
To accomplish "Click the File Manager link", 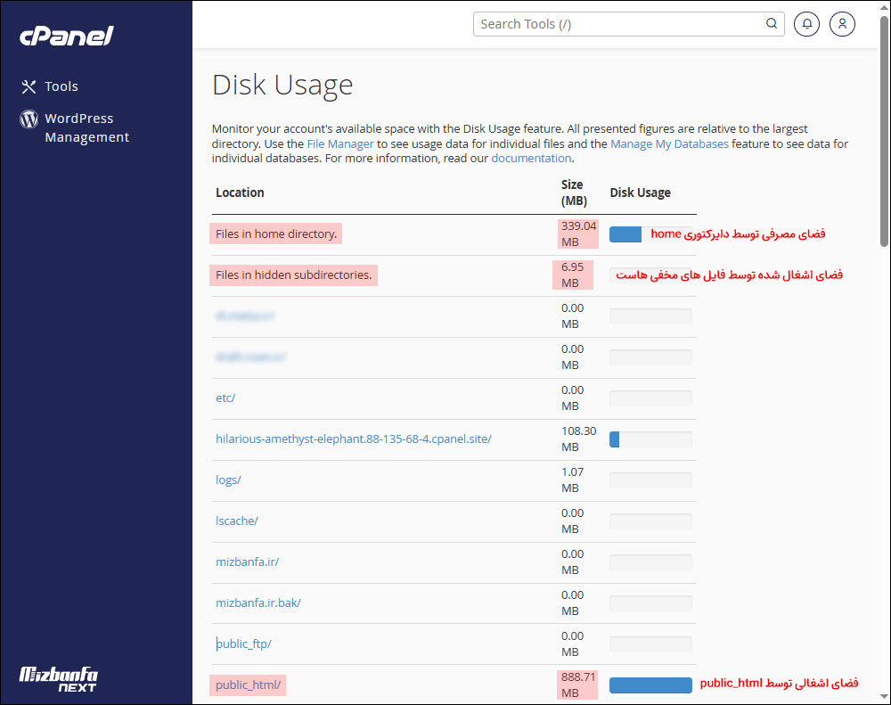I will pyautogui.click(x=340, y=143).
